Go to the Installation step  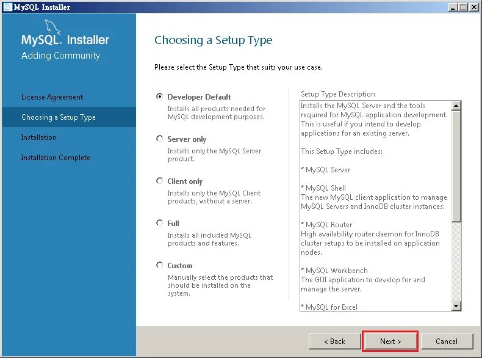tap(38, 137)
